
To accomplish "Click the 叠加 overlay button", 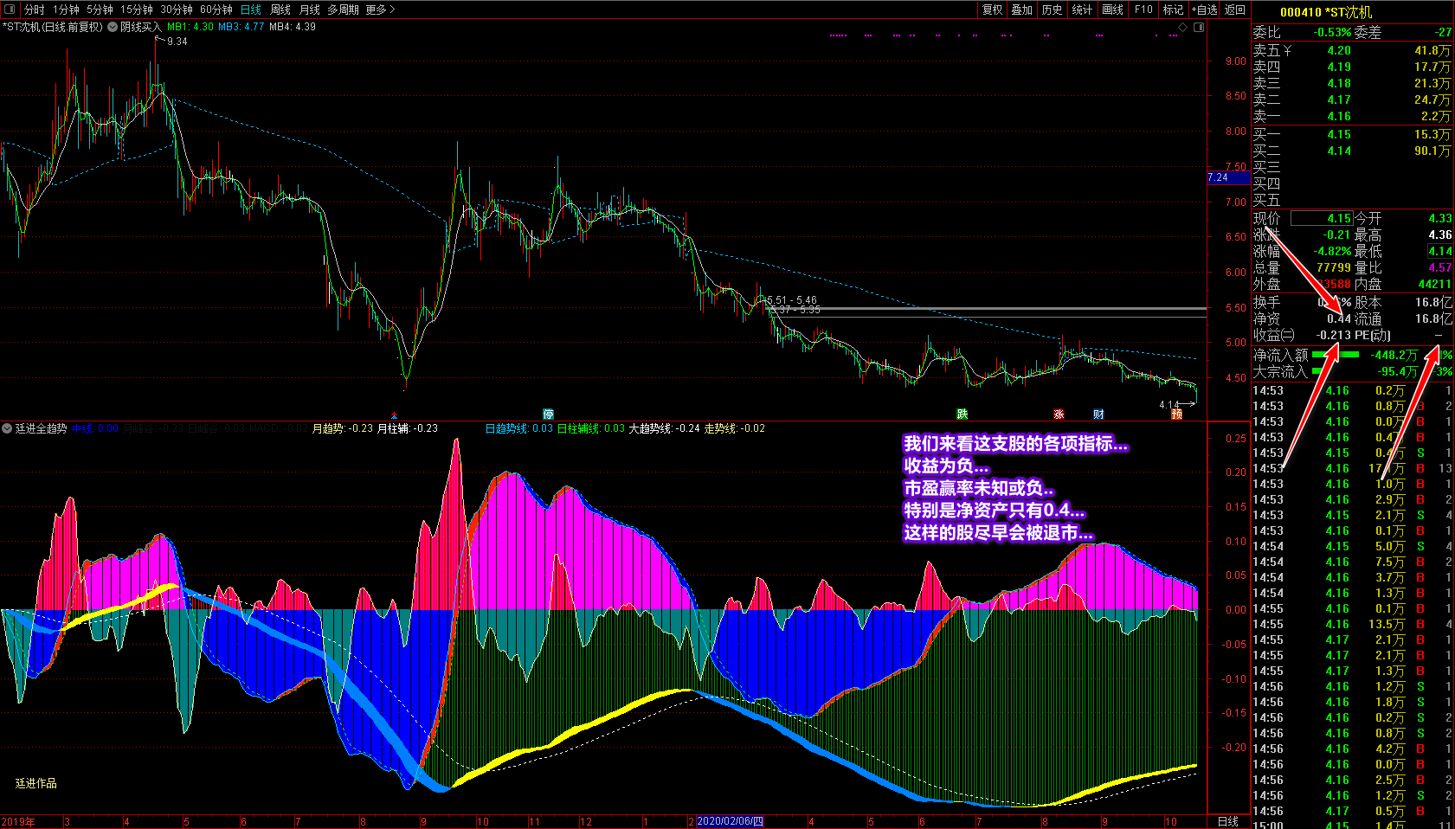I will point(1022,10).
